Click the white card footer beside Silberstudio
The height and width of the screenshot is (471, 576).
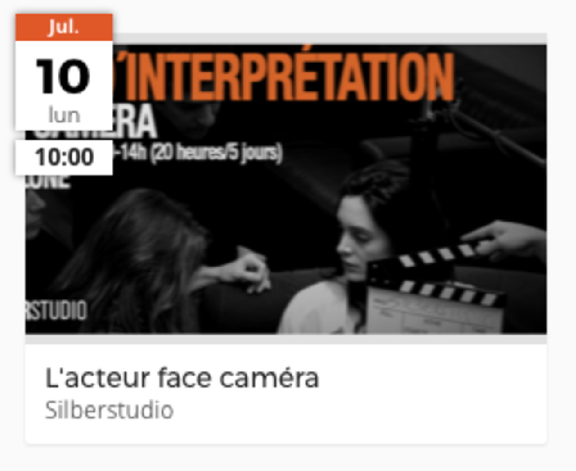click(x=360, y=410)
